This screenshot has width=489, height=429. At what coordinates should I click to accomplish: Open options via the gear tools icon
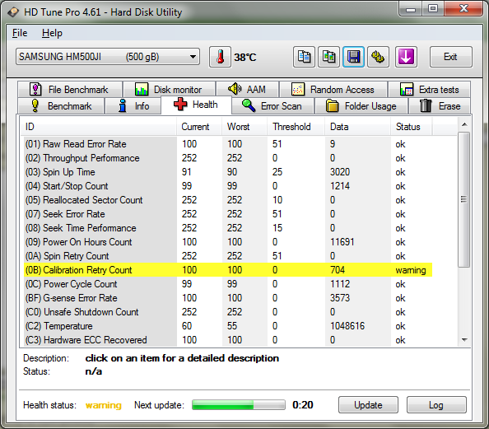click(x=378, y=57)
